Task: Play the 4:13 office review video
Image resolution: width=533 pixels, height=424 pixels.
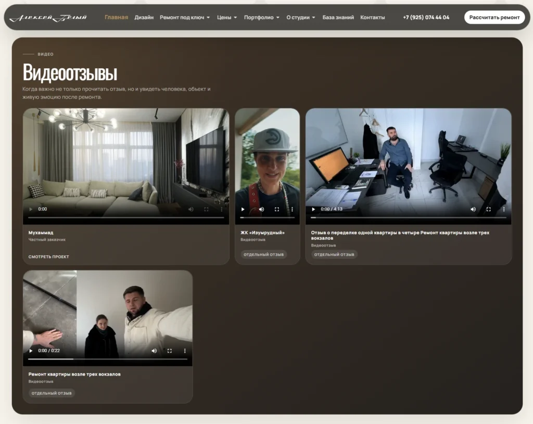Action: (313, 209)
